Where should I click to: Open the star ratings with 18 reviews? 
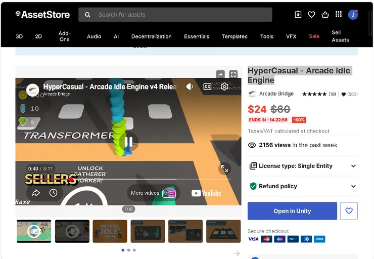coord(319,94)
